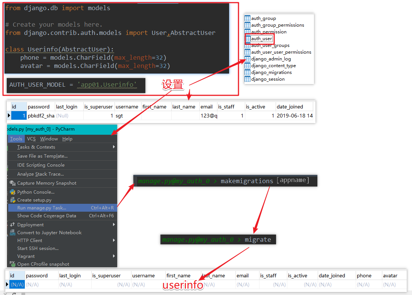Select Save File as Template entry
The image size is (412, 295).
point(63,156)
